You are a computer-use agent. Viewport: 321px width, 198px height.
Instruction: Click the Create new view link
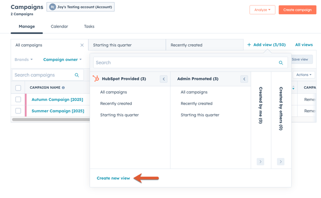click(x=113, y=178)
